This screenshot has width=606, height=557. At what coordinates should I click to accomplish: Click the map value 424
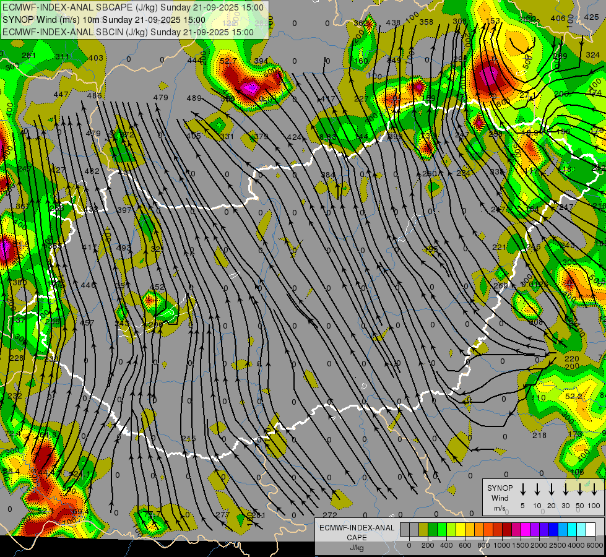(294, 137)
